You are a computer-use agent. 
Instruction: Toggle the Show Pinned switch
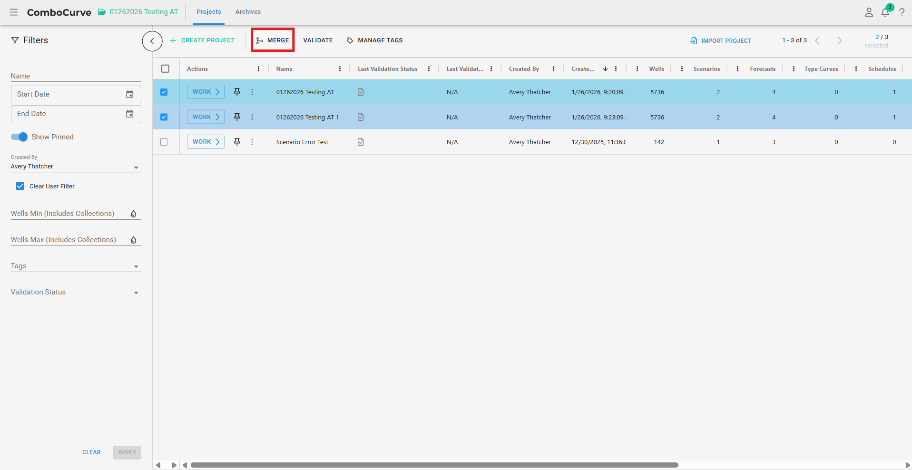click(20, 137)
